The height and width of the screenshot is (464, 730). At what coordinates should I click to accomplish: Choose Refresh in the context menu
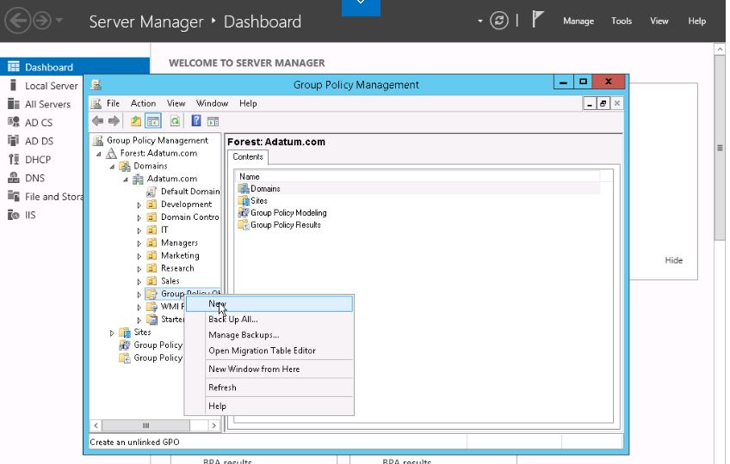click(x=269, y=388)
